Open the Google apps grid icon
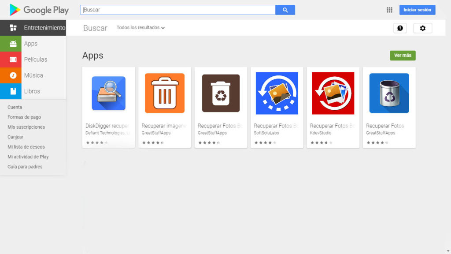Image resolution: width=451 pixels, height=254 pixels. coord(389,10)
